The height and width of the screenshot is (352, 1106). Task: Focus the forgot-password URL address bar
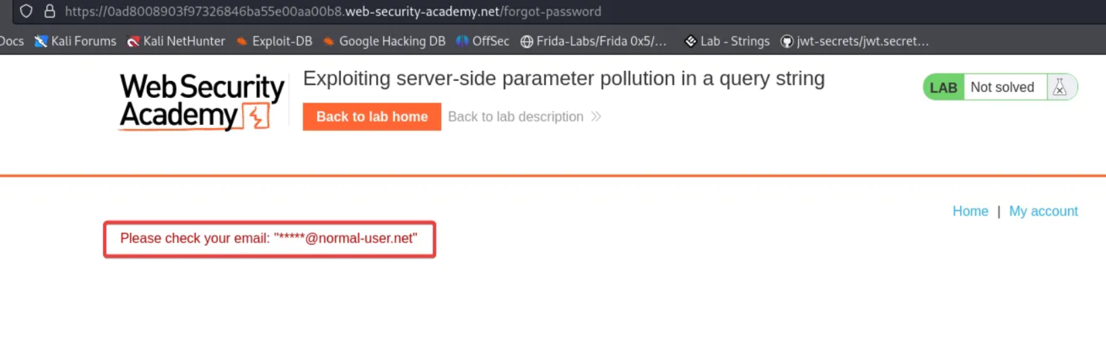(333, 11)
